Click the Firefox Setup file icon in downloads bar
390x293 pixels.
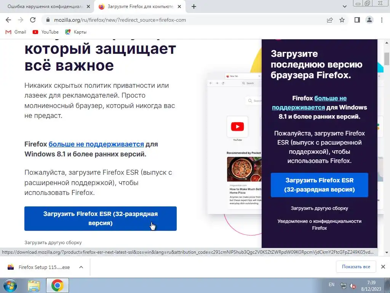11,267
